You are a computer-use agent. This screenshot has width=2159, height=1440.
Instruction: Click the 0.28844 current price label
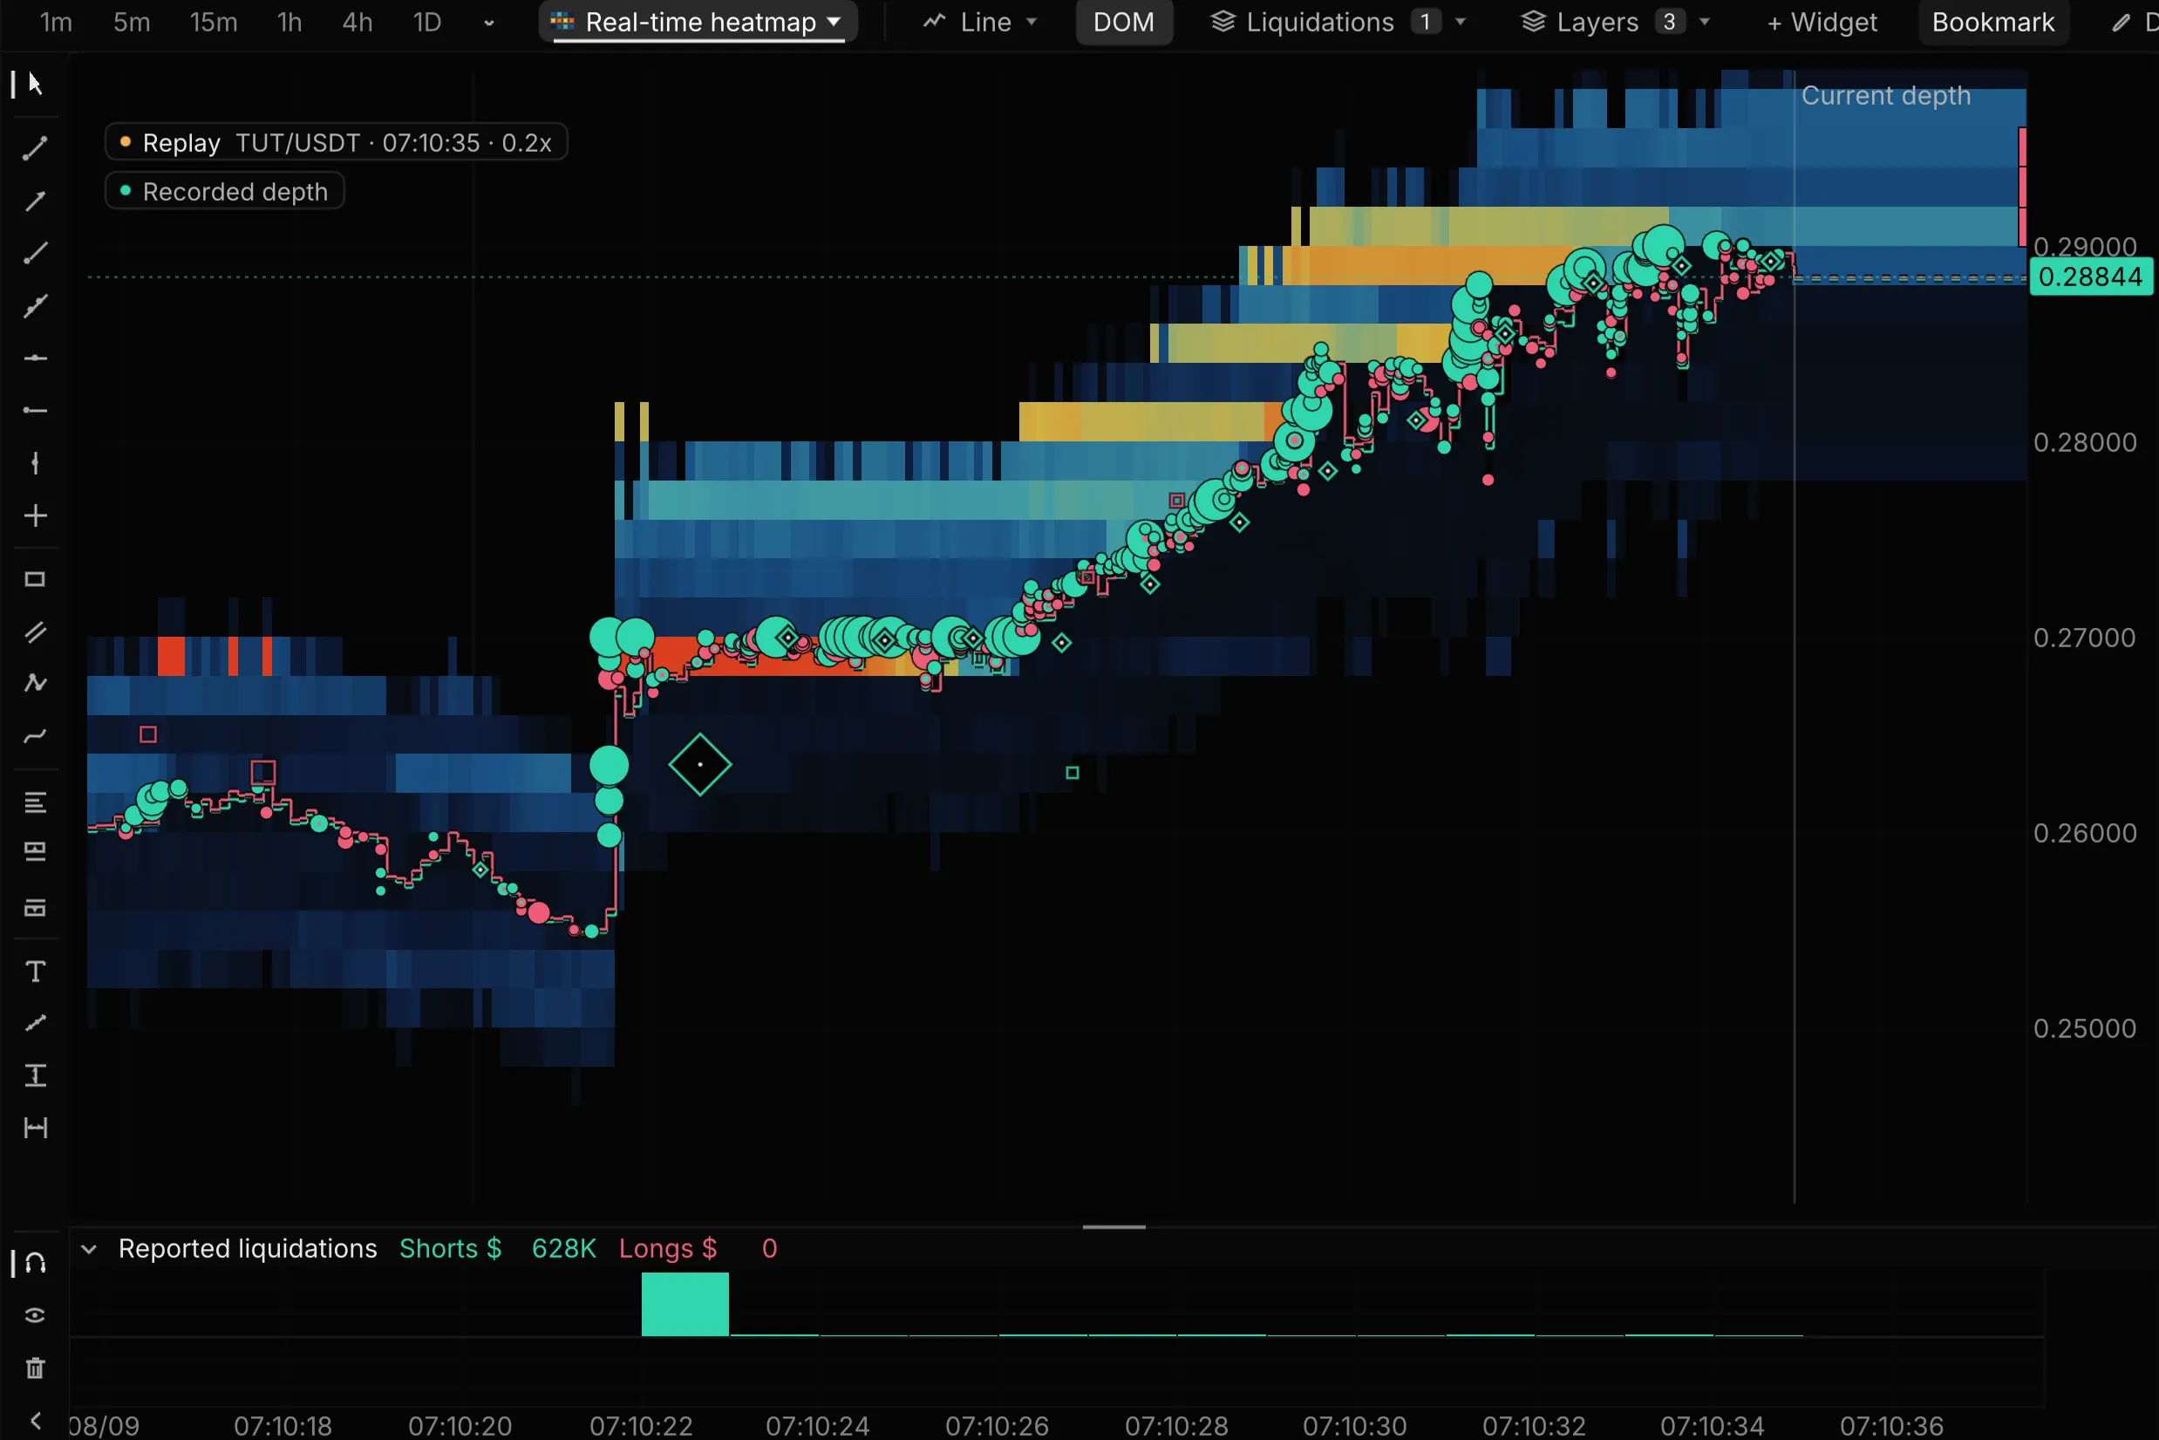click(x=2090, y=276)
